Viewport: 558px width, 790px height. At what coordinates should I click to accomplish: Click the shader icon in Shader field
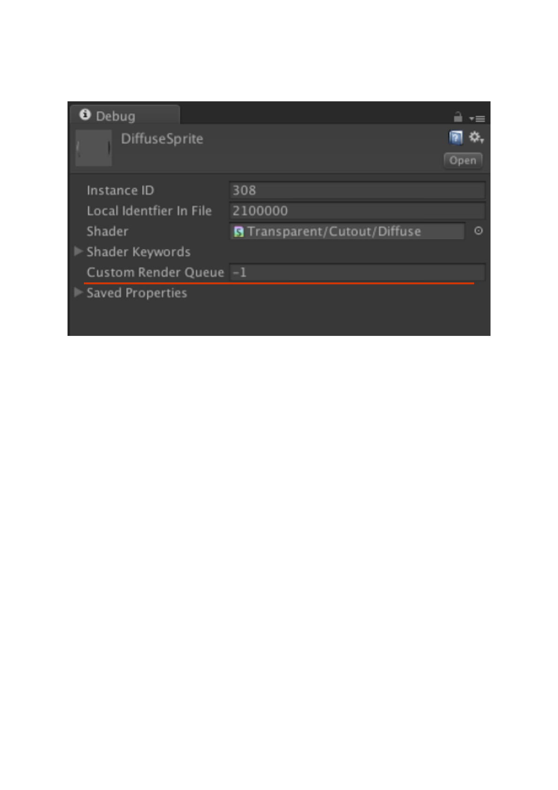(239, 232)
